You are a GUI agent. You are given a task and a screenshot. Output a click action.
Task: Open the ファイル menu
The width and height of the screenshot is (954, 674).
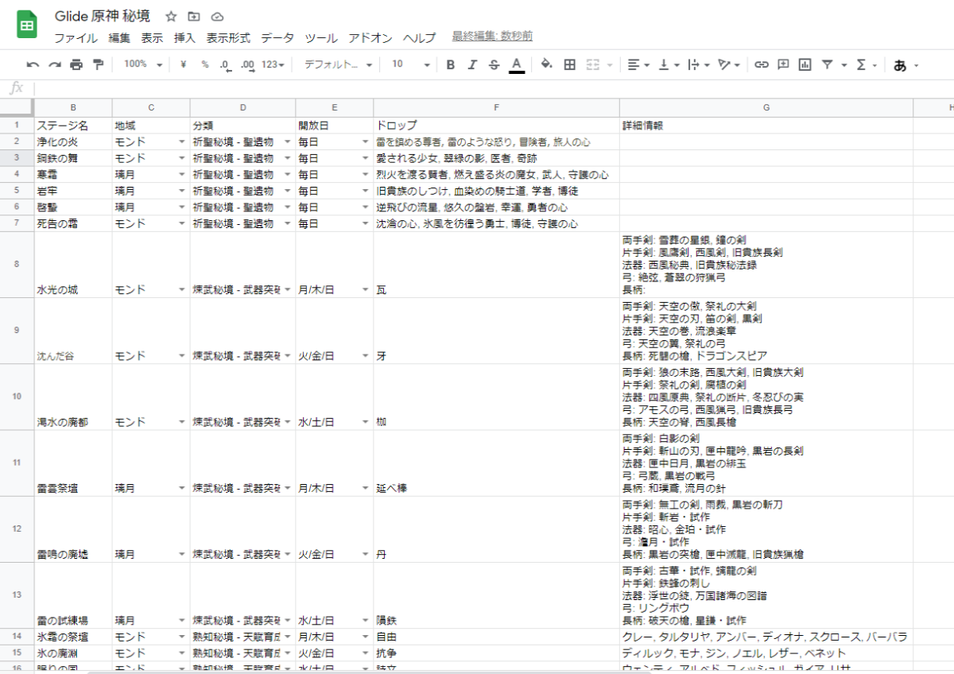pyautogui.click(x=76, y=37)
